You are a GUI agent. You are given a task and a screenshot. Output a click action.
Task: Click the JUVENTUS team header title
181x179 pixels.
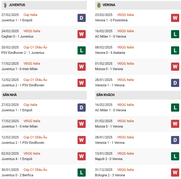[17, 5]
